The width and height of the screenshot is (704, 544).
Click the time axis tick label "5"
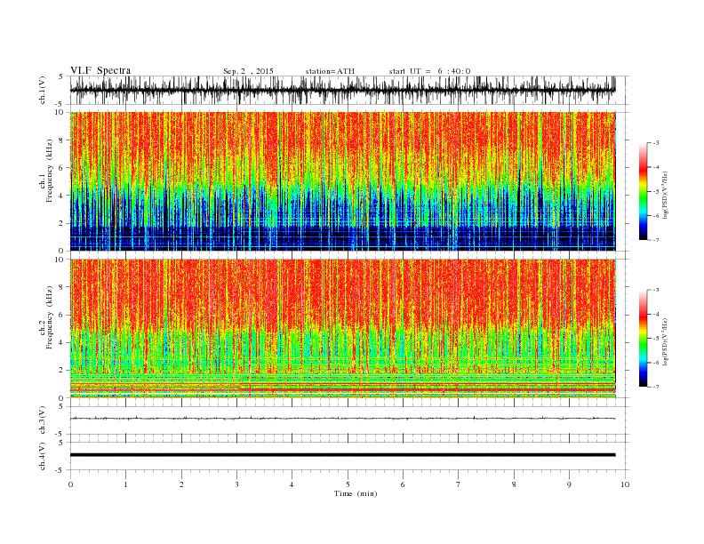[348, 484]
